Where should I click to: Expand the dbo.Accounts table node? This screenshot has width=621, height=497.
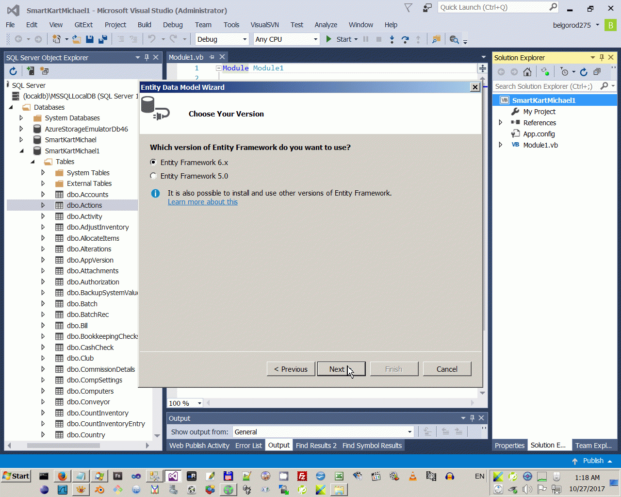(43, 194)
